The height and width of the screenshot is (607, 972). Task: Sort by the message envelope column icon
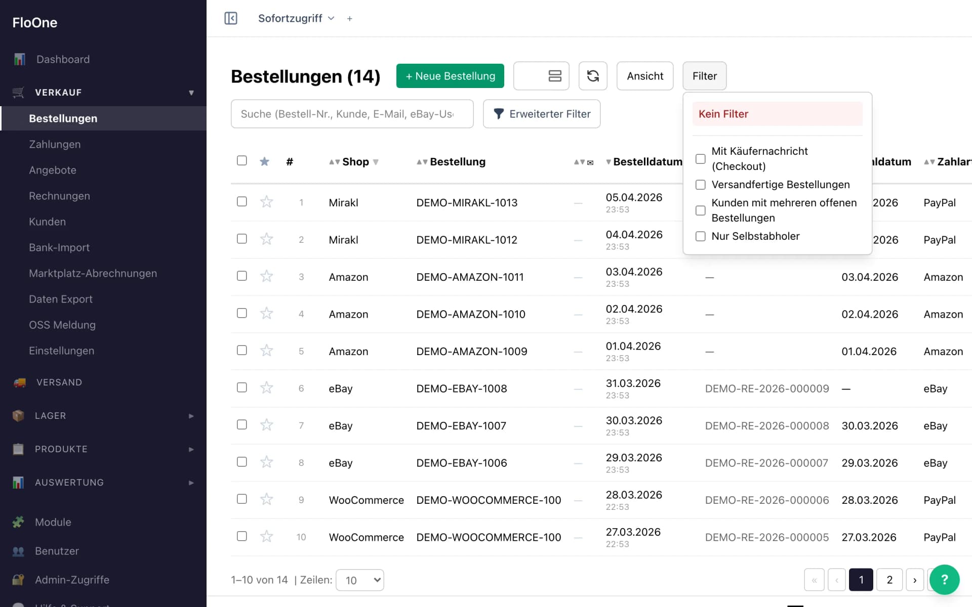(590, 162)
